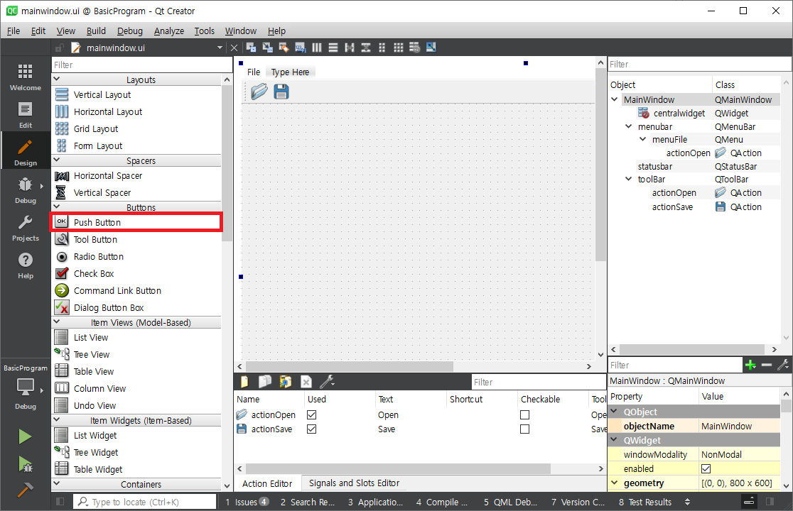Open the Tools menu
The image size is (793, 511).
205,31
